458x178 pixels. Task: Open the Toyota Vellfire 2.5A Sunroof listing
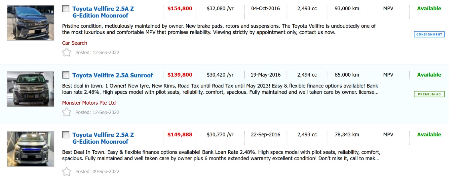(112, 75)
